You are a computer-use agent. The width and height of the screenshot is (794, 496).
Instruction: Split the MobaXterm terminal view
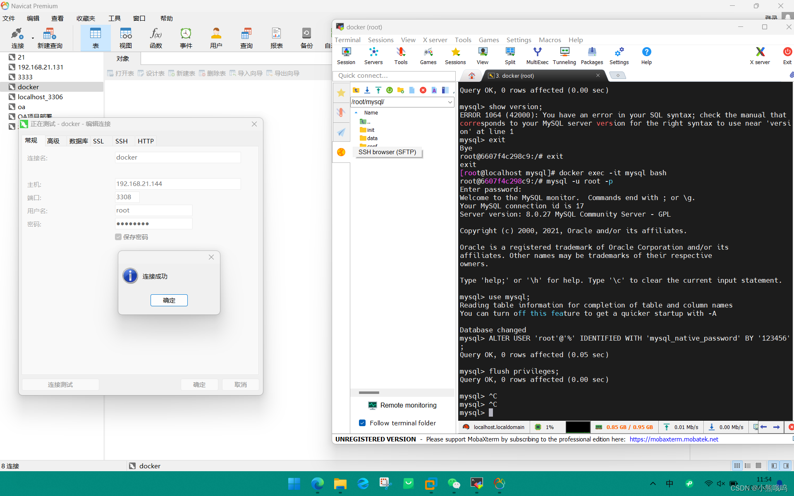(510, 56)
